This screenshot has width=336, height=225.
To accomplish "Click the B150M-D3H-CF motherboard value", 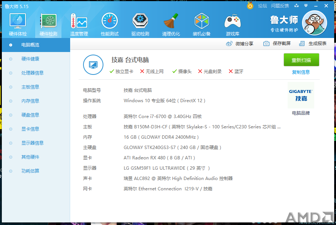I will pos(202,127).
